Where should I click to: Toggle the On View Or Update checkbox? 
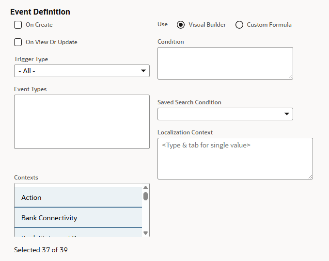(x=18, y=42)
